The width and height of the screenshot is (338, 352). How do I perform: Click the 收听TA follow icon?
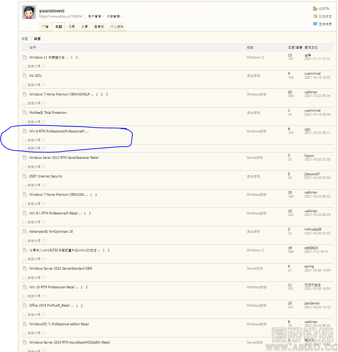(x=315, y=8)
